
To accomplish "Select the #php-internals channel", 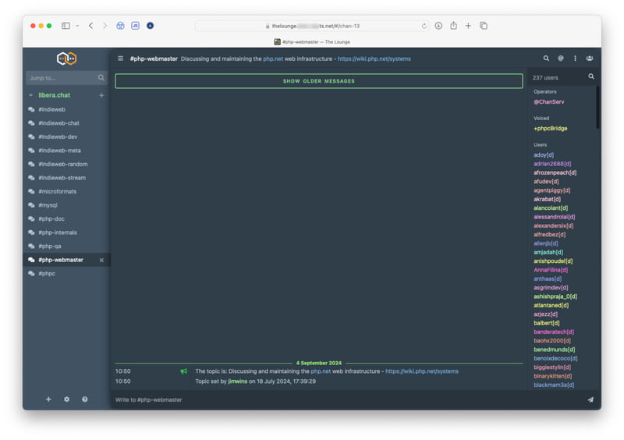I will coord(58,232).
